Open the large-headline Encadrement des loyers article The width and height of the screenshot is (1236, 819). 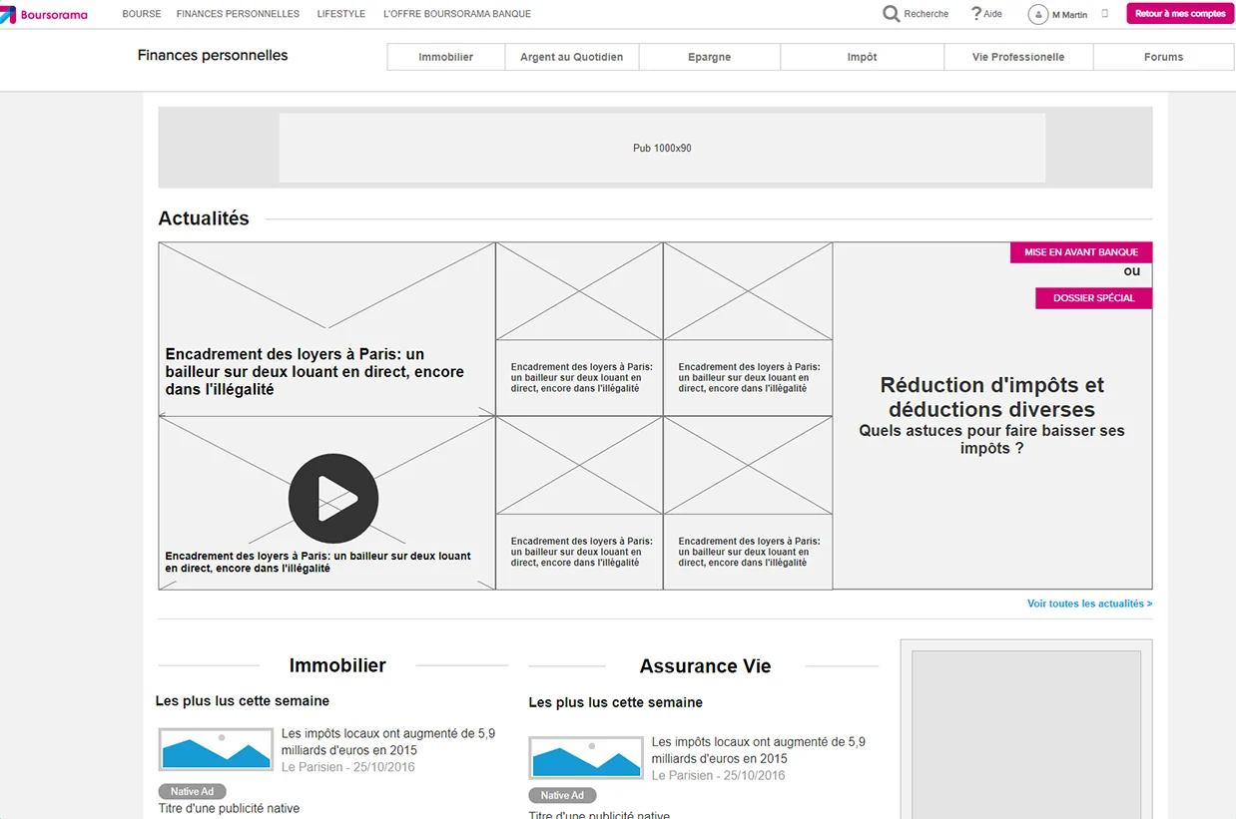coord(314,372)
